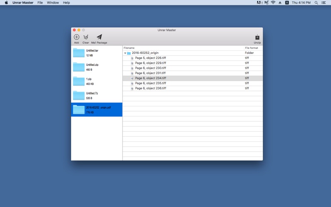This screenshot has height=207, width=331.
Task: Click the Add archive toolbar icon
Action: coord(77,37)
